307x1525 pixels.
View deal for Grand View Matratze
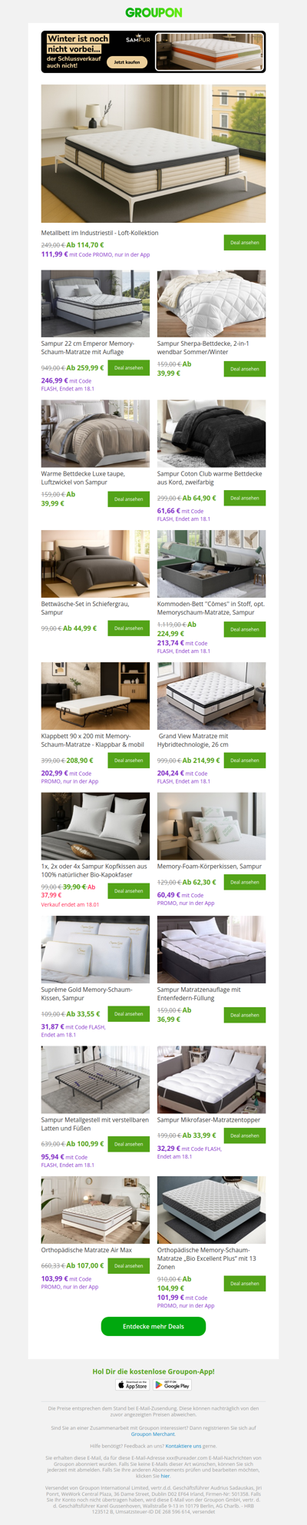point(245,760)
